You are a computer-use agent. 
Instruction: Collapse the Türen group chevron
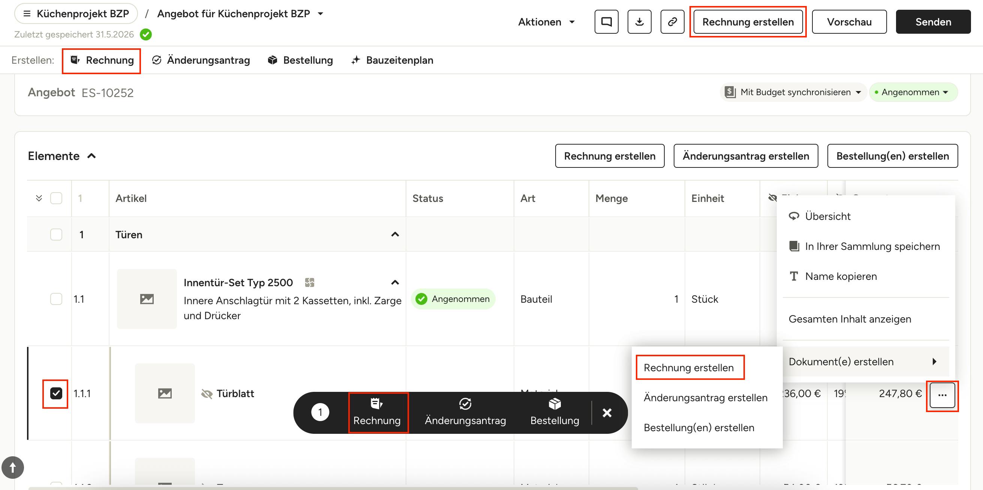(x=395, y=234)
